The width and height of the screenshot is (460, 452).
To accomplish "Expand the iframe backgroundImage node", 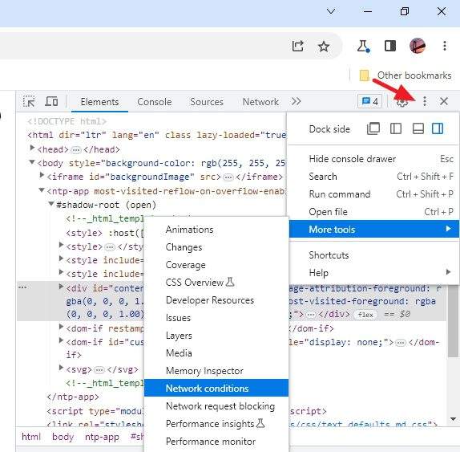I will (x=42, y=175).
